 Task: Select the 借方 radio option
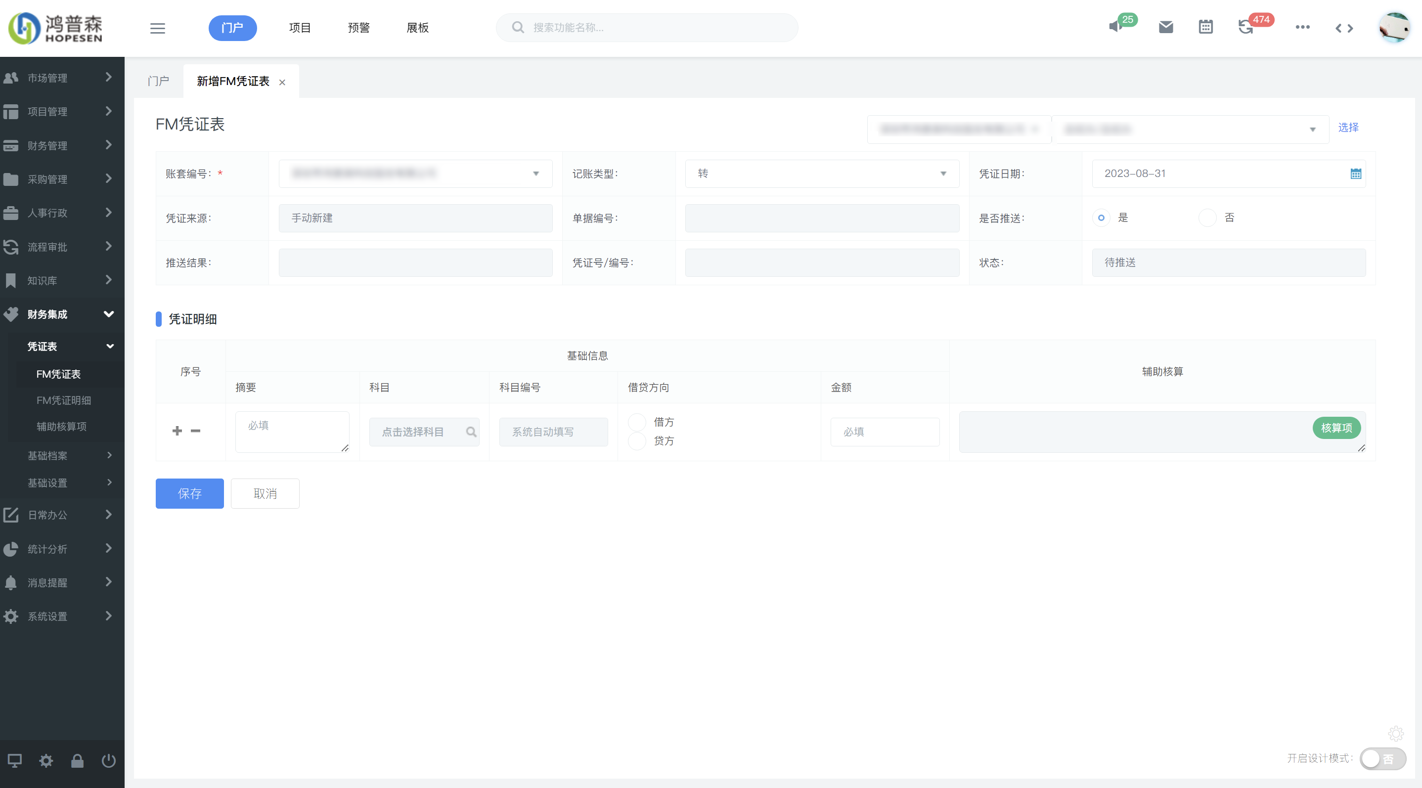point(637,422)
